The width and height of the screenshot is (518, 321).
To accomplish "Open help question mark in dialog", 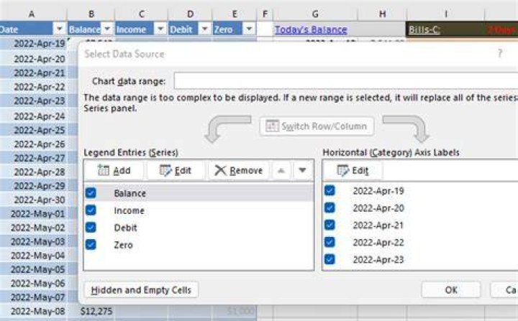I will (x=500, y=53).
